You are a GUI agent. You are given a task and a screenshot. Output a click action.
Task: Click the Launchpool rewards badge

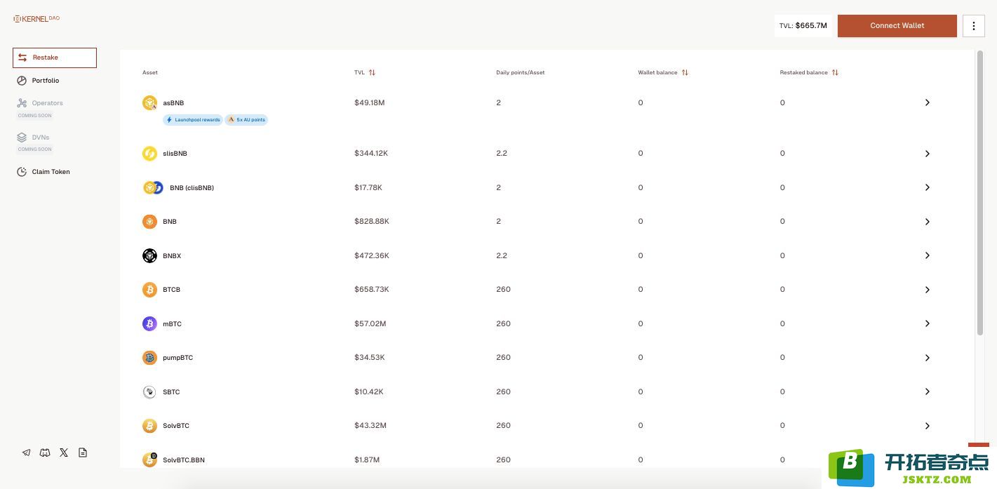coord(193,120)
